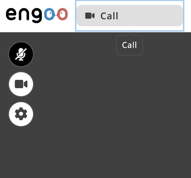
Task: Start a call with the Call button
Action: click(130, 16)
